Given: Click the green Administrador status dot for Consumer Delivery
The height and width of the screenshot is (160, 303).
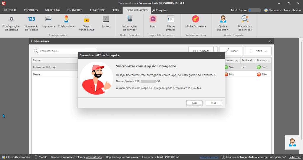Looking at the screenshot, I should click(x=226, y=67).
